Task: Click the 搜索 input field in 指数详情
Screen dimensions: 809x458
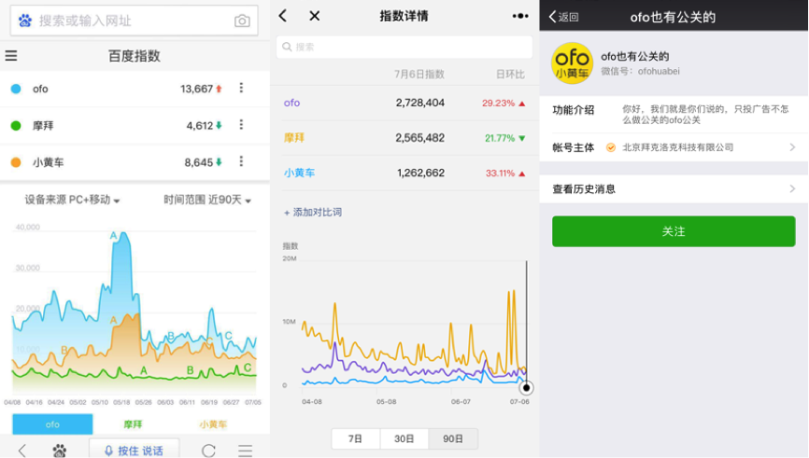Action: click(x=404, y=47)
